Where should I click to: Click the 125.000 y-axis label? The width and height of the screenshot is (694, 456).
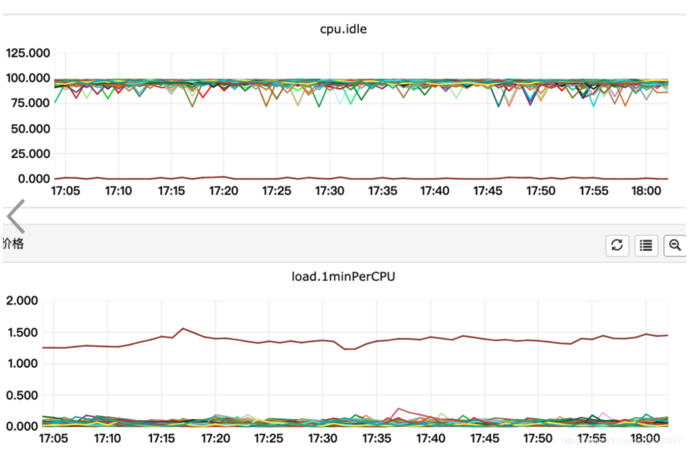pos(28,53)
